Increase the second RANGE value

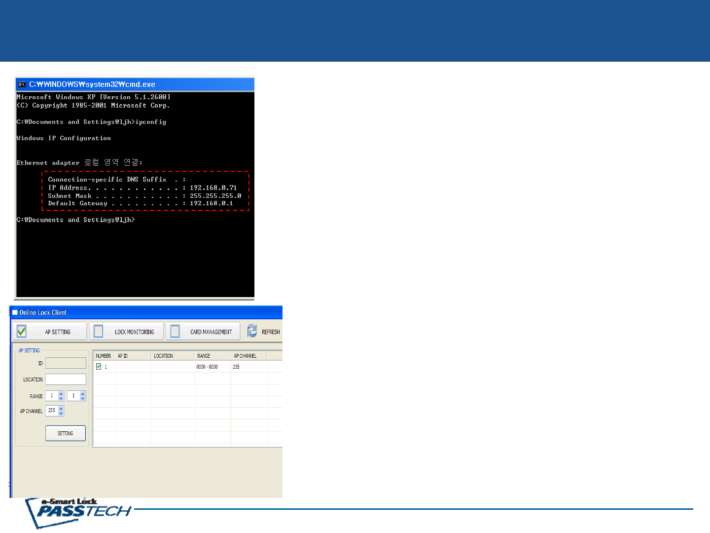(83, 394)
